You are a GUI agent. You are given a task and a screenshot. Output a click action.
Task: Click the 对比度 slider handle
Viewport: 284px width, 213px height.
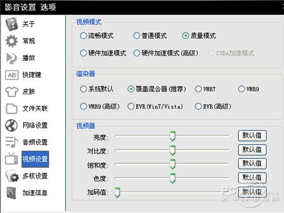coord(173,151)
